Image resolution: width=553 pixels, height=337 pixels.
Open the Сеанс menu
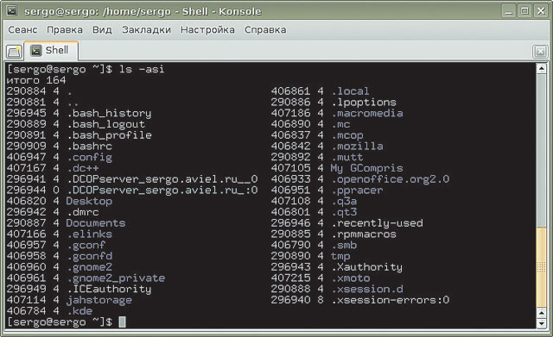tap(22, 30)
